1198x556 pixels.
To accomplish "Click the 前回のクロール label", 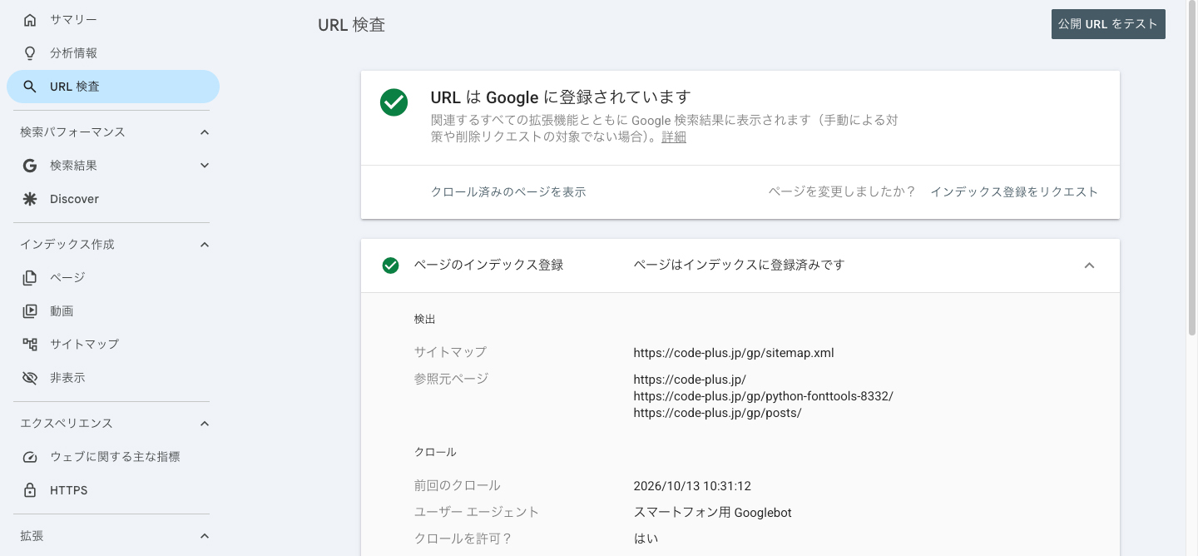I will (x=458, y=486).
